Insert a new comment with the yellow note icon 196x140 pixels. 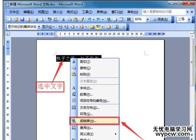pos(92,27)
